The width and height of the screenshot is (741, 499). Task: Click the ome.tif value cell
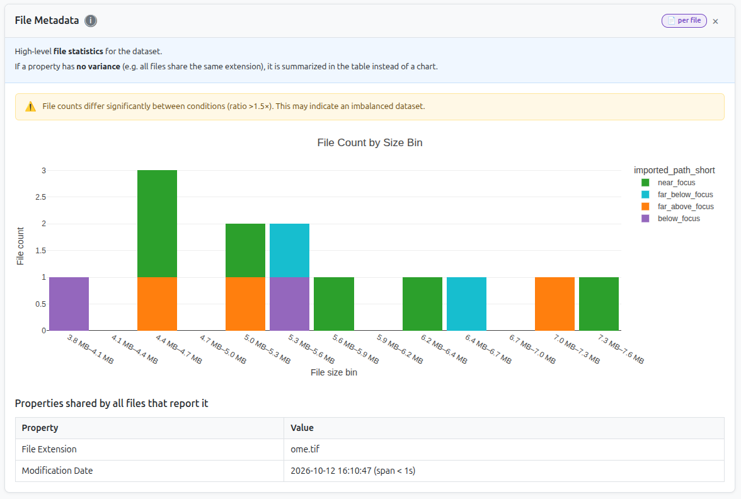coord(504,449)
